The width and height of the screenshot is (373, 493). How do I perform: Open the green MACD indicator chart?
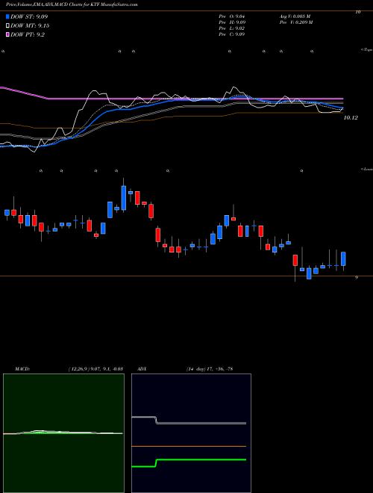click(63, 433)
